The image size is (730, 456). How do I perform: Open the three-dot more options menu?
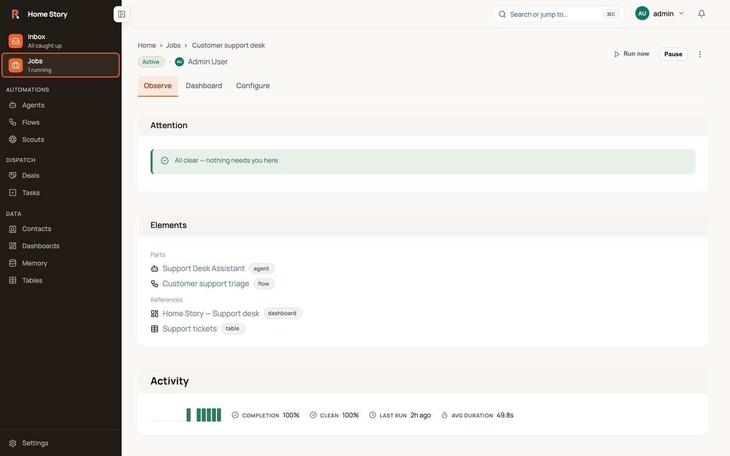(700, 54)
